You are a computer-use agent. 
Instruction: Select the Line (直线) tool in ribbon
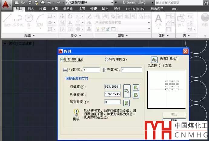pyautogui.click(x=8, y=20)
